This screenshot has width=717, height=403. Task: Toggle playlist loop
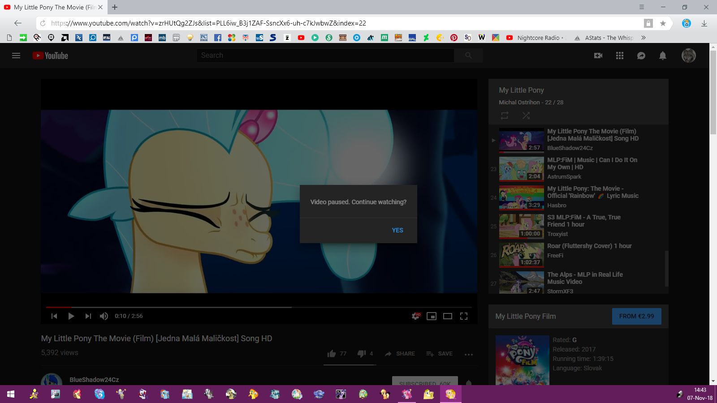tap(505, 116)
